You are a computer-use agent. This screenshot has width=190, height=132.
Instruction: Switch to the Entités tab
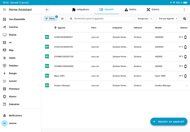coord(130,9)
